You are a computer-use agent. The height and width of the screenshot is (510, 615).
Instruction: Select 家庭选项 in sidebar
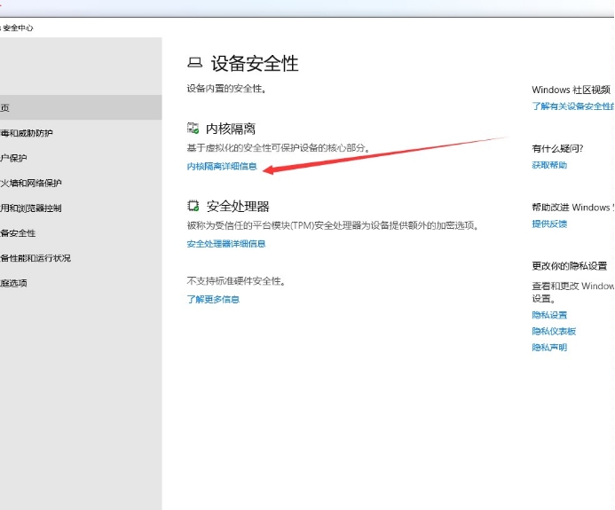click(x=14, y=283)
